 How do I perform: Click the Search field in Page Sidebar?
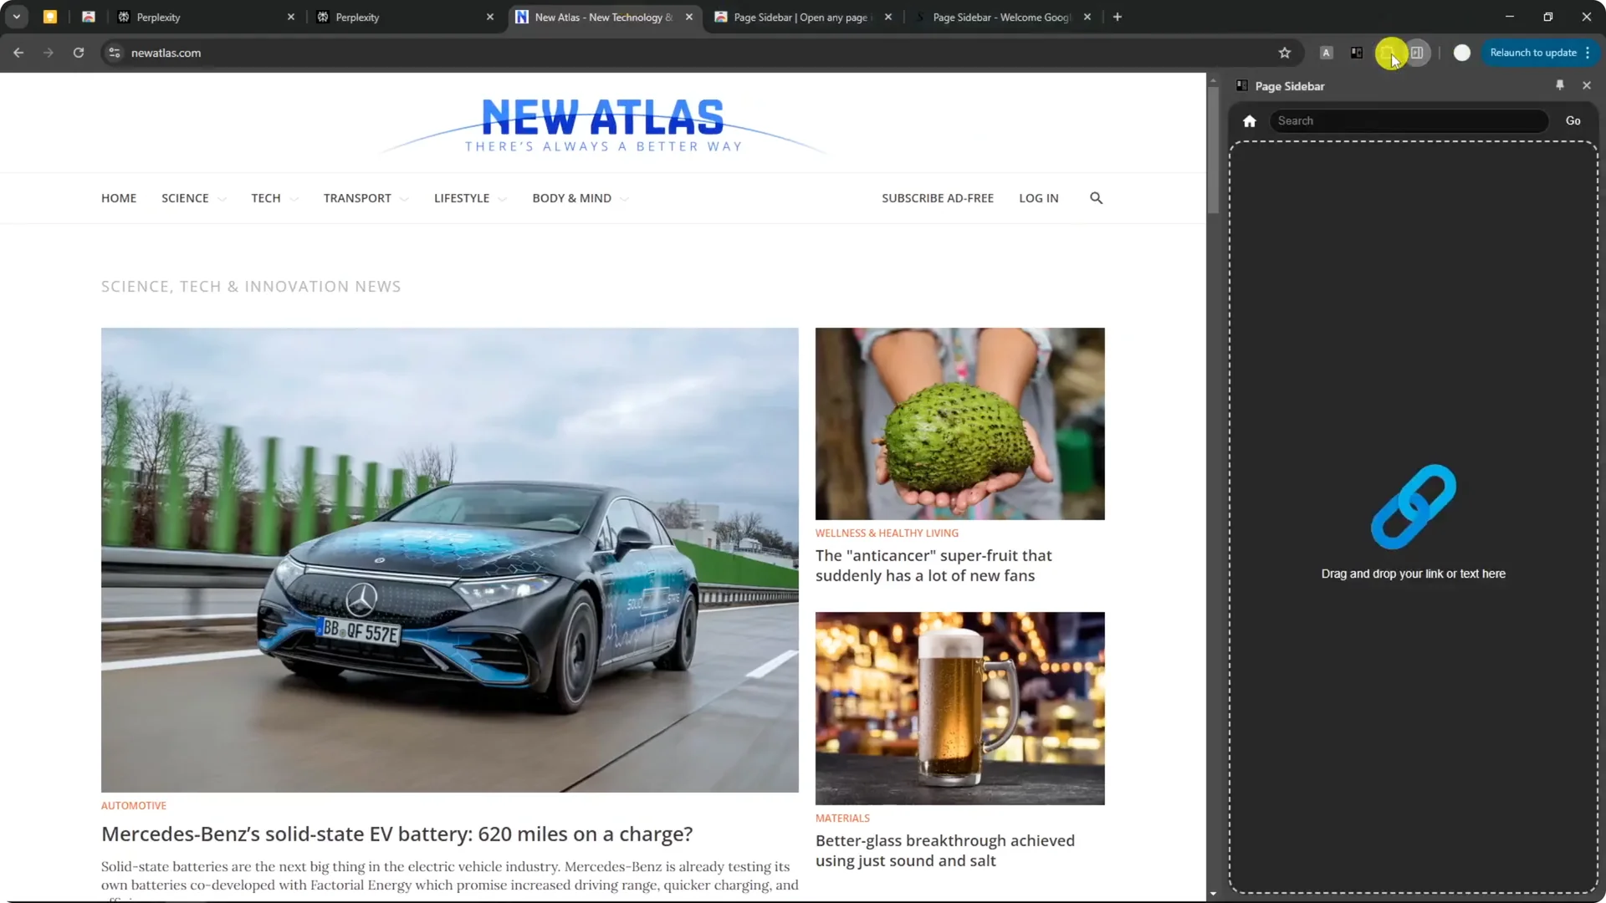[1409, 120]
